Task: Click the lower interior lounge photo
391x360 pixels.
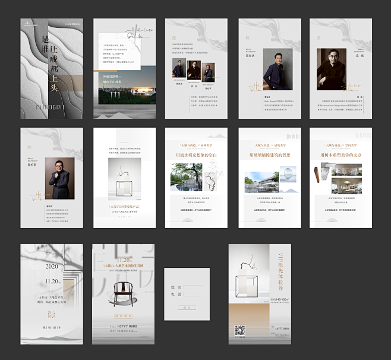Action: pos(346,186)
